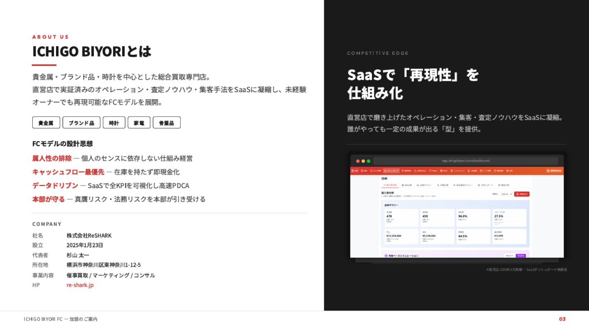Switch to the 流入別分析 tab
The height and width of the screenshot is (325, 589).
pos(390,185)
